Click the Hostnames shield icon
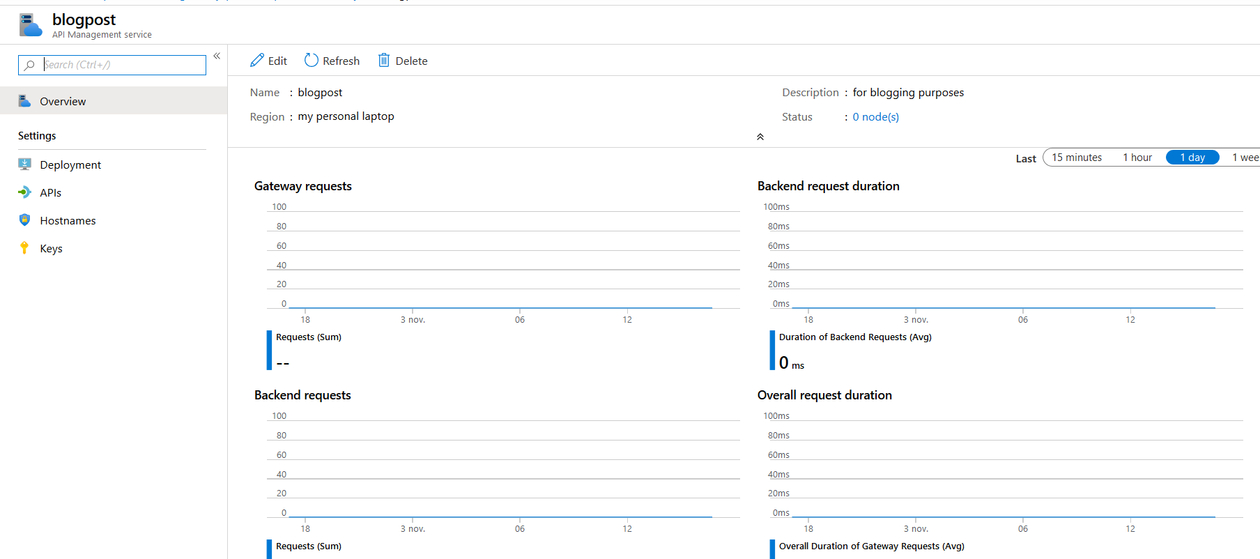This screenshot has width=1260, height=559. [x=25, y=220]
